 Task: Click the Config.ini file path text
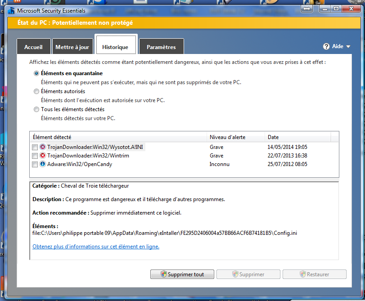point(165,233)
